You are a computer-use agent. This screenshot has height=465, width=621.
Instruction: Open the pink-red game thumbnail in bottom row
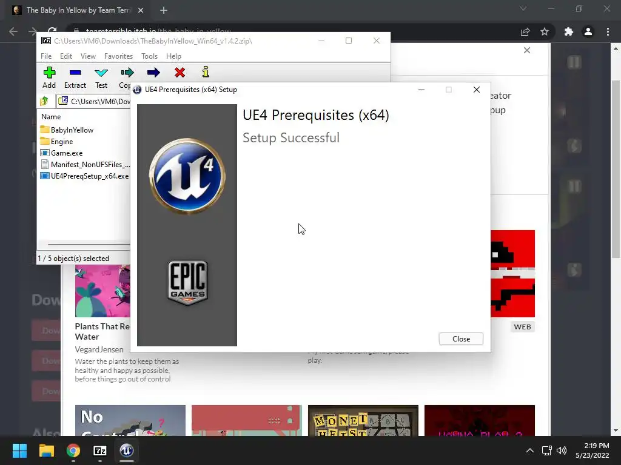pos(247,420)
